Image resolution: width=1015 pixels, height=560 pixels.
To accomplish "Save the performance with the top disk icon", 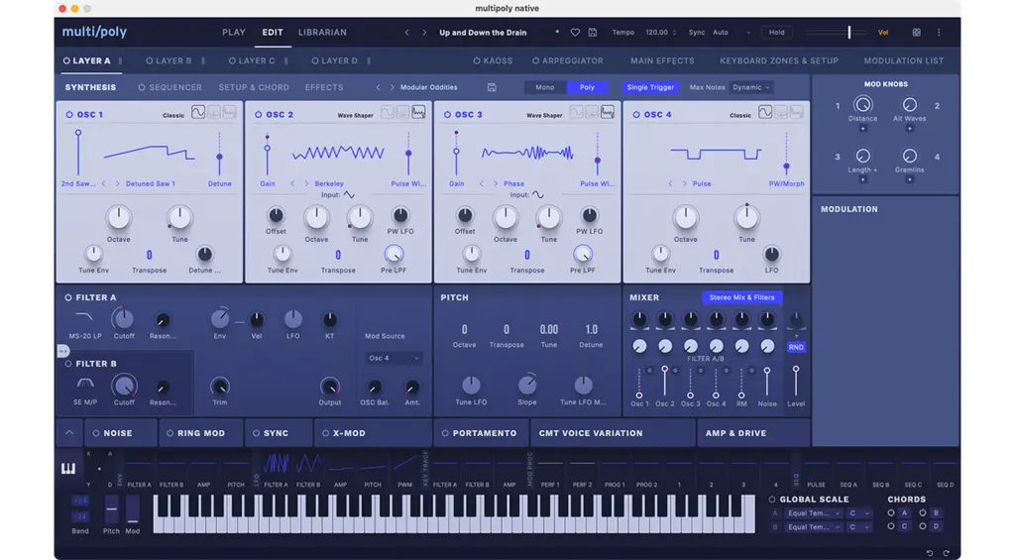I will (593, 33).
